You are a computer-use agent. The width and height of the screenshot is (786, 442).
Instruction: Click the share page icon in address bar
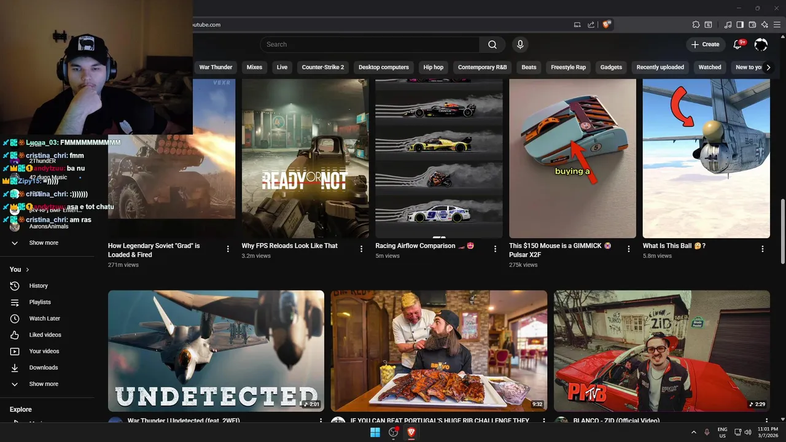tap(591, 25)
